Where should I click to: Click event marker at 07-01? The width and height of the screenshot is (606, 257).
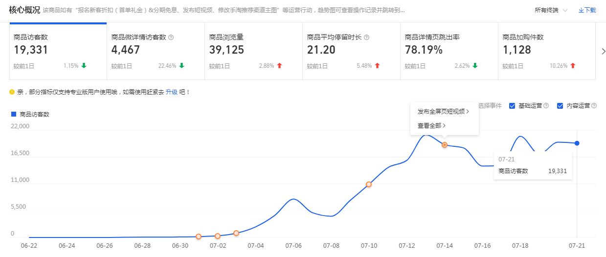[x=199, y=237]
